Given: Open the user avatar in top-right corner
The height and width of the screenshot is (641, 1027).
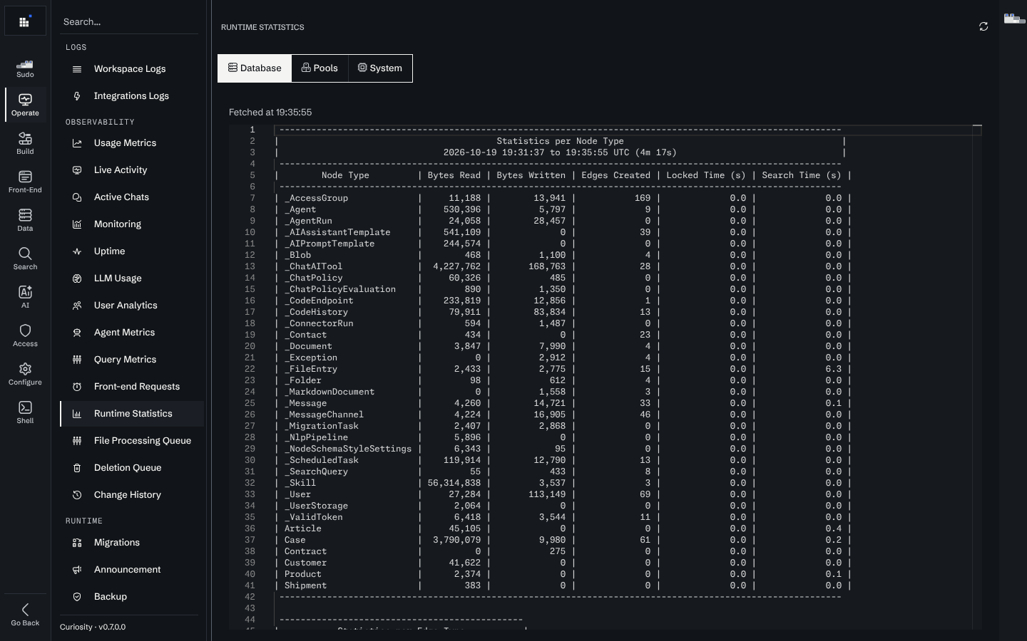Looking at the screenshot, I should (x=1013, y=19).
